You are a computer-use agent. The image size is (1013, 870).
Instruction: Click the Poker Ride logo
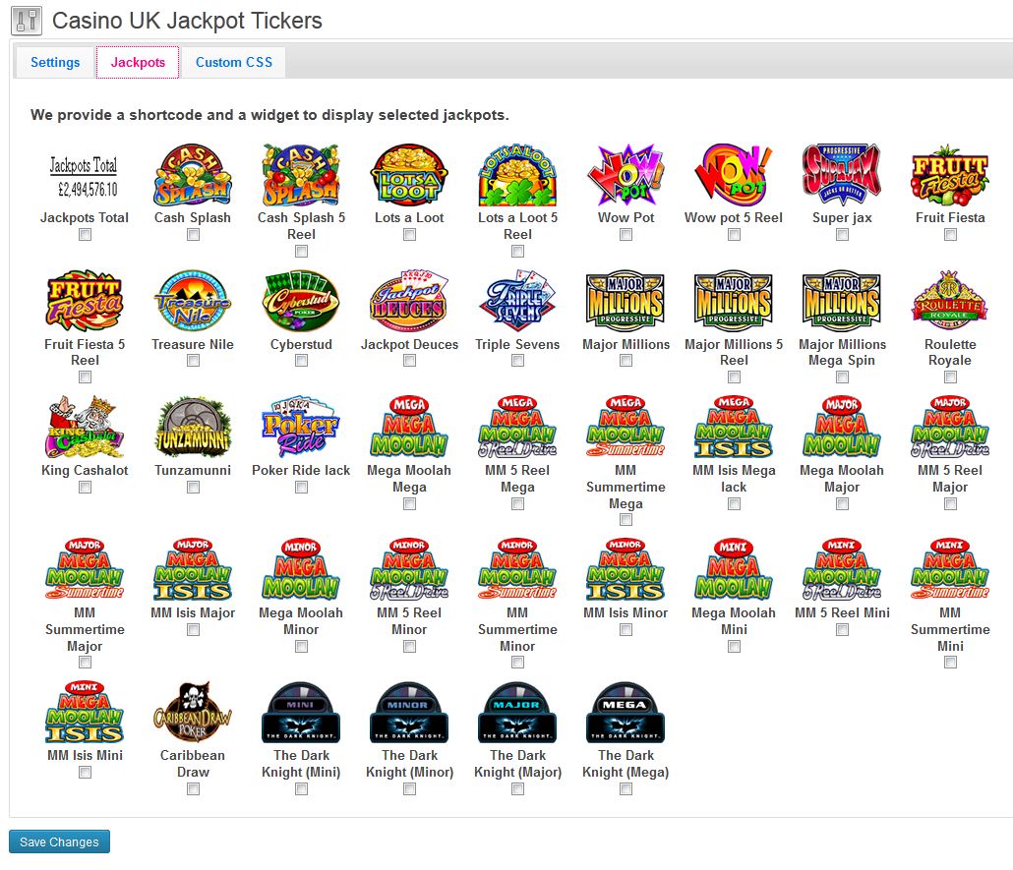[x=301, y=427]
